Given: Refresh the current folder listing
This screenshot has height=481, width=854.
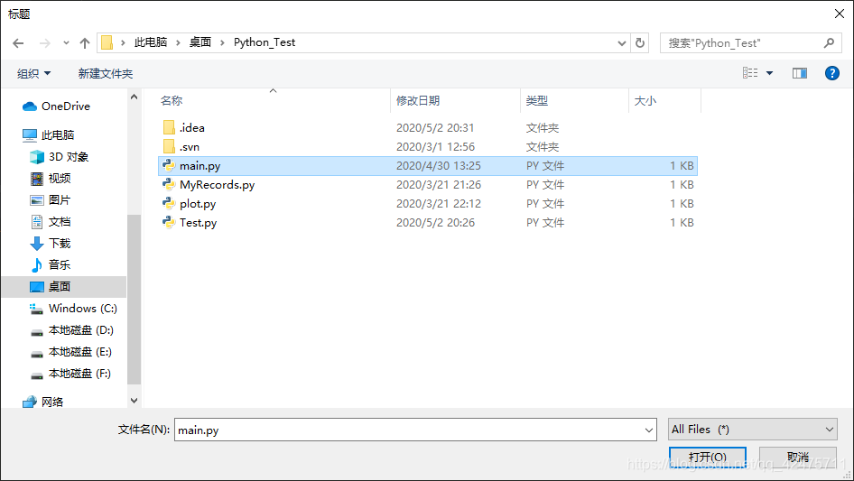Looking at the screenshot, I should click(640, 43).
